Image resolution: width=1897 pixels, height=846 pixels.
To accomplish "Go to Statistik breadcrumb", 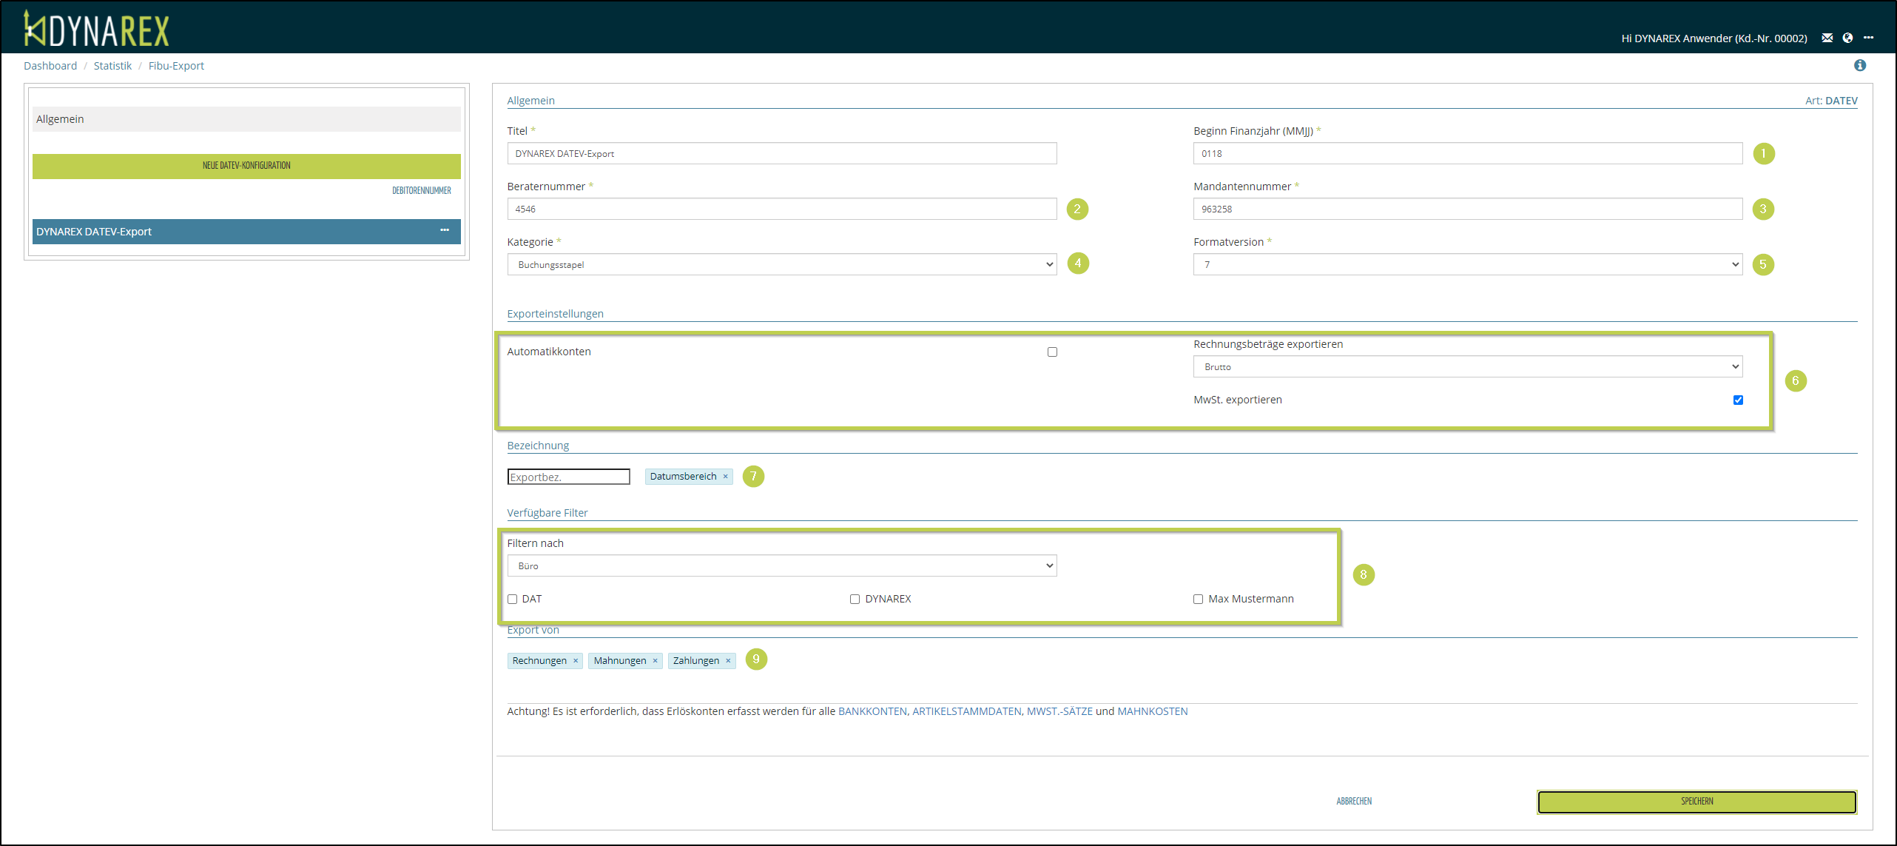I will tap(112, 66).
